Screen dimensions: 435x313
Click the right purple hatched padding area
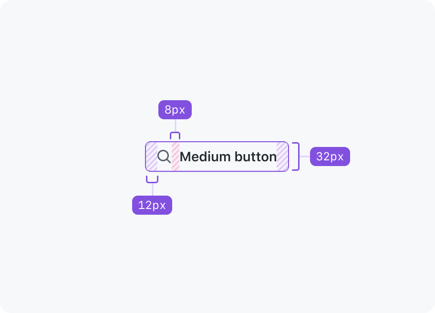coord(282,156)
